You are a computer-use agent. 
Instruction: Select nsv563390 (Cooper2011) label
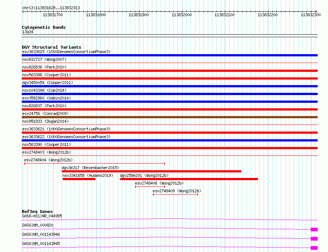[x=46, y=144]
